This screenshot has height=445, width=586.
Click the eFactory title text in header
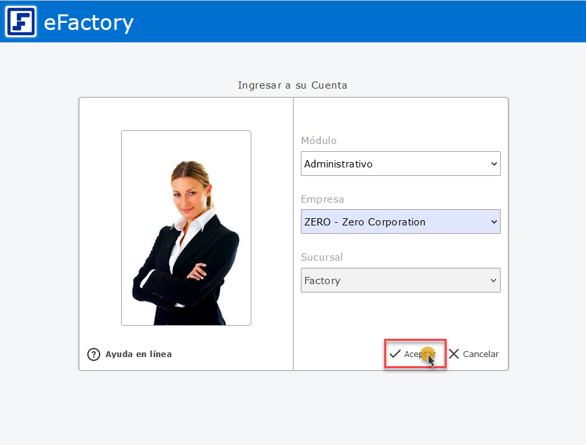pos(89,22)
